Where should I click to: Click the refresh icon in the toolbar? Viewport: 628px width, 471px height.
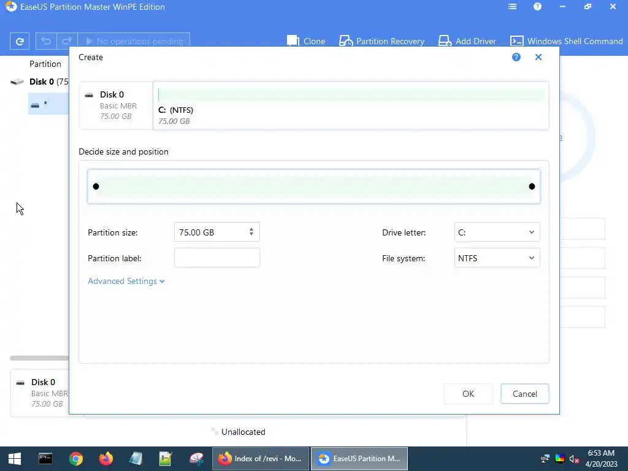tap(19, 41)
